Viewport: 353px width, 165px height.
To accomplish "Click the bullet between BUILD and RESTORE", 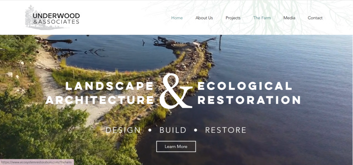I will [196, 130].
